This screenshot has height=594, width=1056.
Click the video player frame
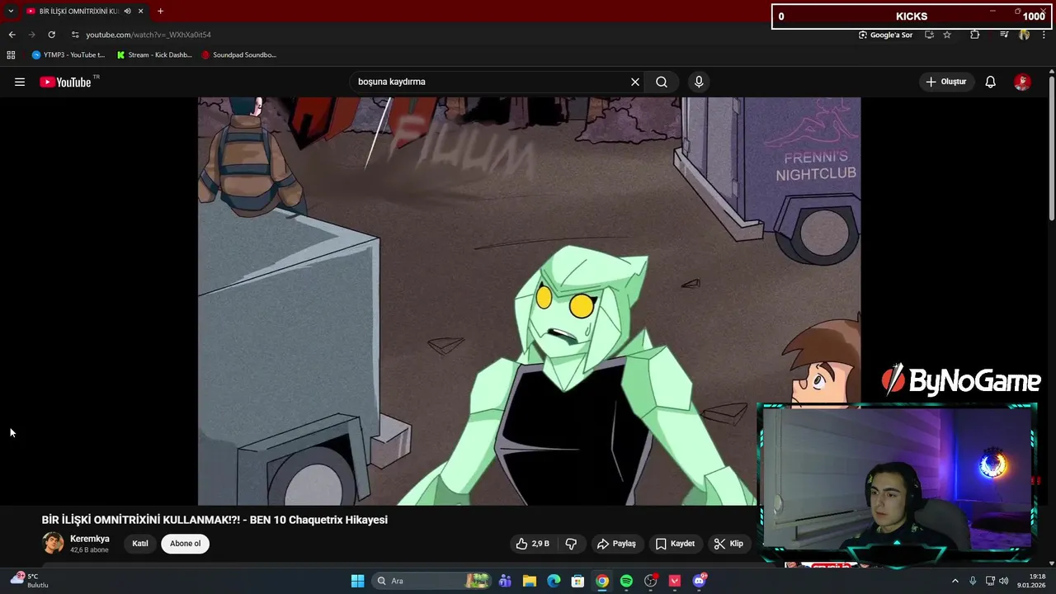(529, 301)
